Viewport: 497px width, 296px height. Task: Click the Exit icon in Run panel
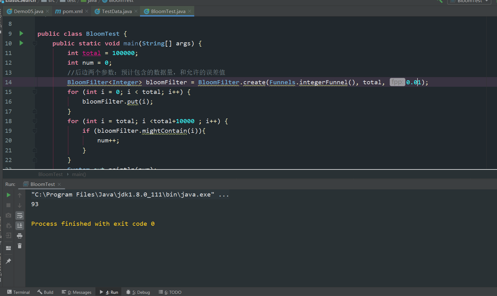[x=8, y=236]
